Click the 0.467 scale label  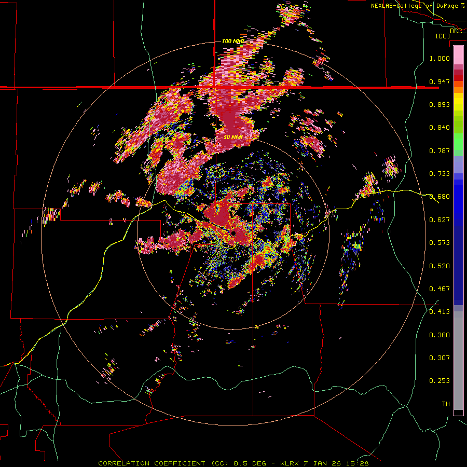439,289
